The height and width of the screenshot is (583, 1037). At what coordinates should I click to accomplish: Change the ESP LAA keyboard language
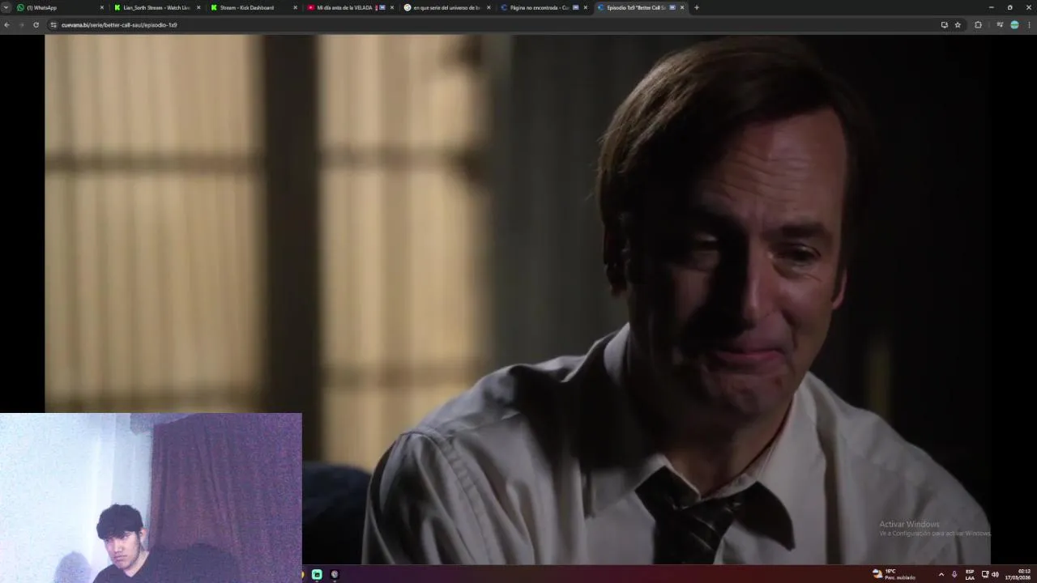[970, 574]
